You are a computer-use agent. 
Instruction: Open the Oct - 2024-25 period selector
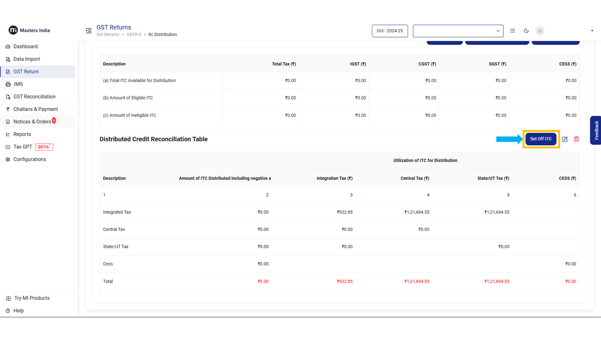click(390, 31)
